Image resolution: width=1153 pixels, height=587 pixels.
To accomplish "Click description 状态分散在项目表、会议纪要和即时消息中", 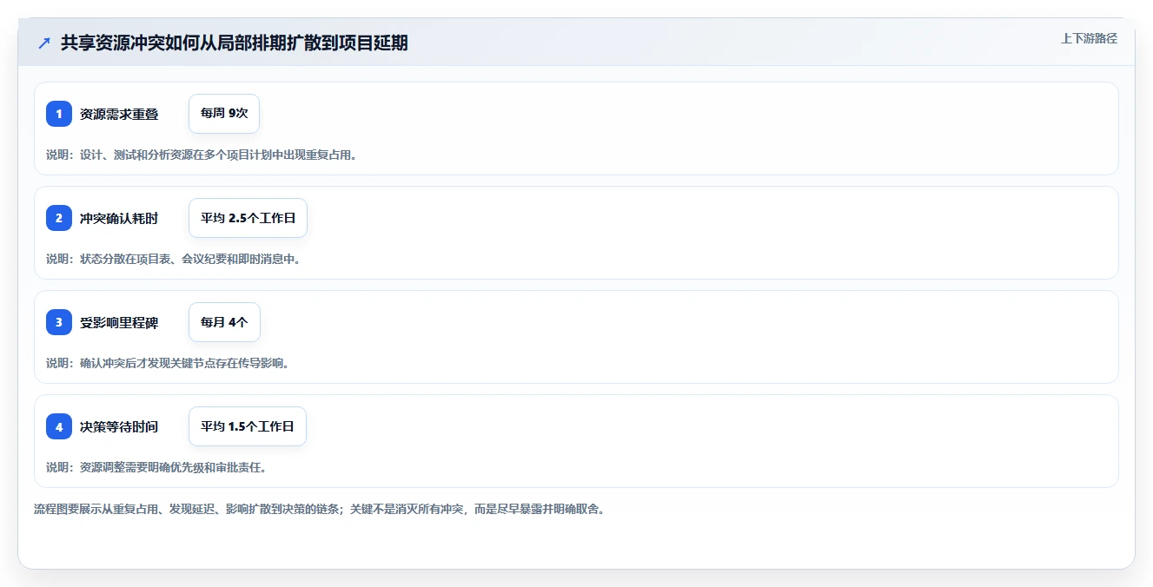I will [x=189, y=259].
